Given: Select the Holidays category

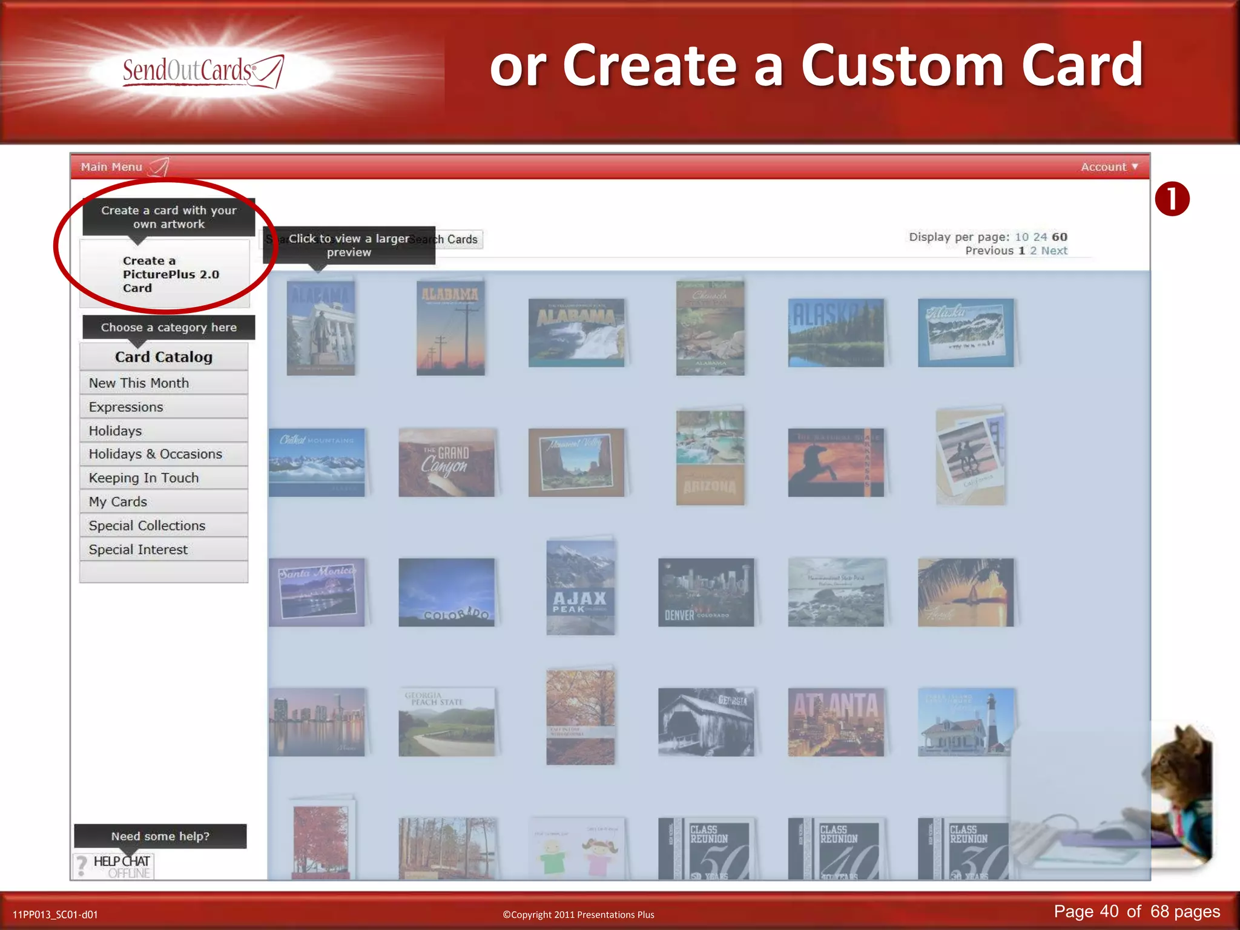Looking at the screenshot, I should pyautogui.click(x=164, y=430).
